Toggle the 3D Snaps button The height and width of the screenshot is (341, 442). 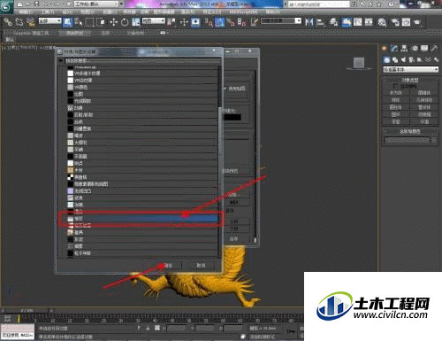coord(209,22)
